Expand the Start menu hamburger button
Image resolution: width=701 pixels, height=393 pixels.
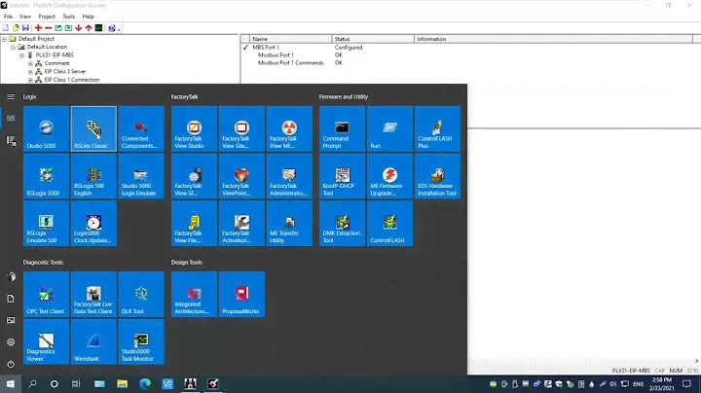11,96
